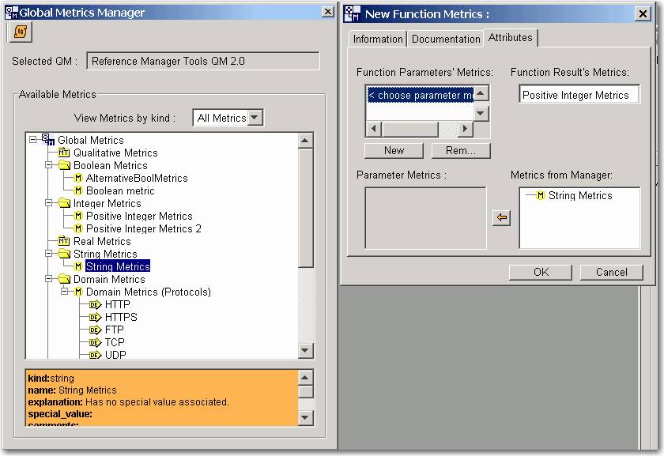
Task: Click the Qualitative Metrics tree icon
Action: 64,153
